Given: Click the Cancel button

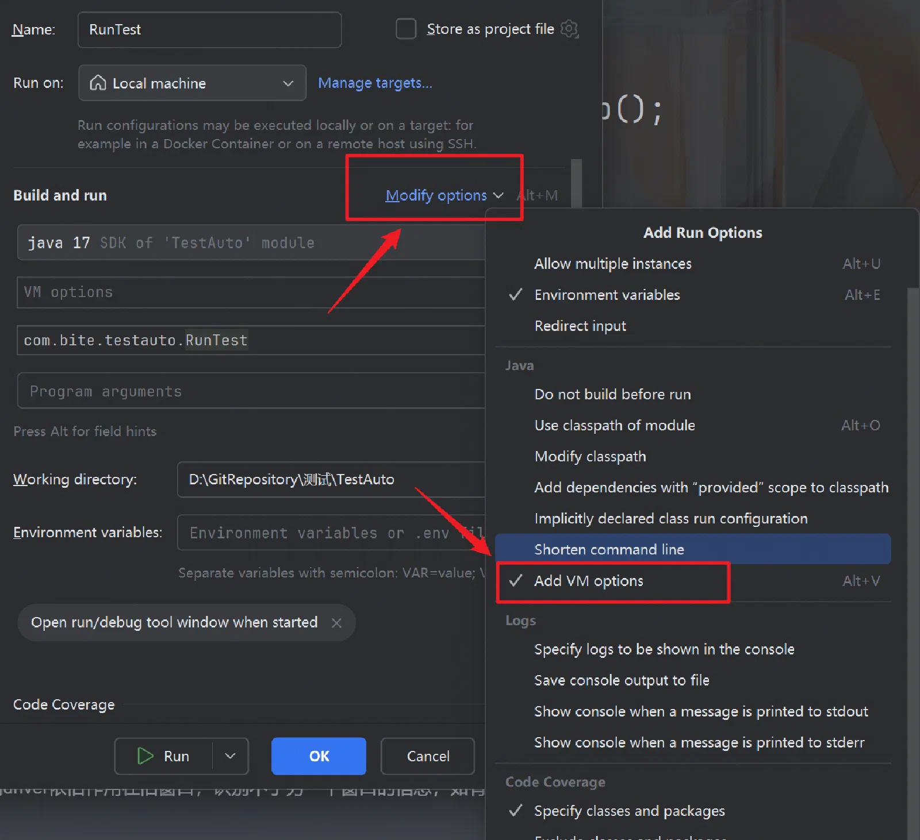Looking at the screenshot, I should coord(428,756).
